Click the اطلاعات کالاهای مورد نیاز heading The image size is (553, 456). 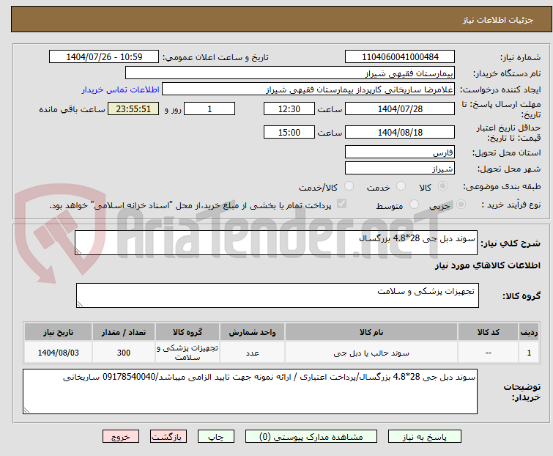click(487, 265)
